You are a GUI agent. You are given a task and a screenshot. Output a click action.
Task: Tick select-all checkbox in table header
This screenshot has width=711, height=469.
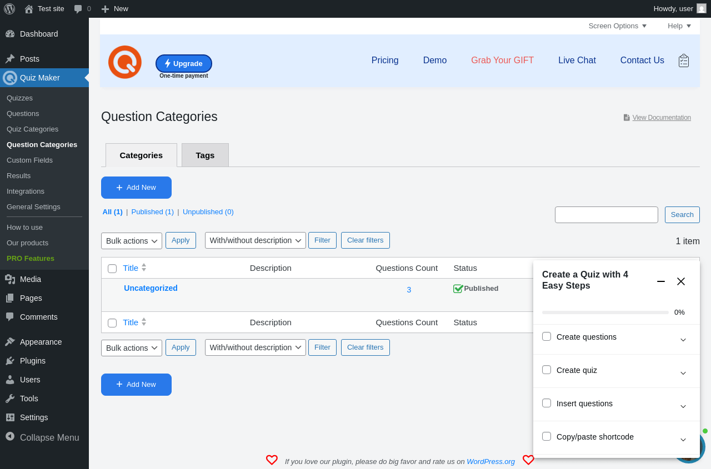pos(112,269)
